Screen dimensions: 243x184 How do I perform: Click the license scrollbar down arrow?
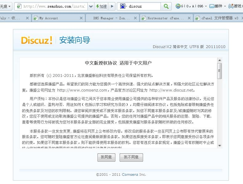click(220, 146)
